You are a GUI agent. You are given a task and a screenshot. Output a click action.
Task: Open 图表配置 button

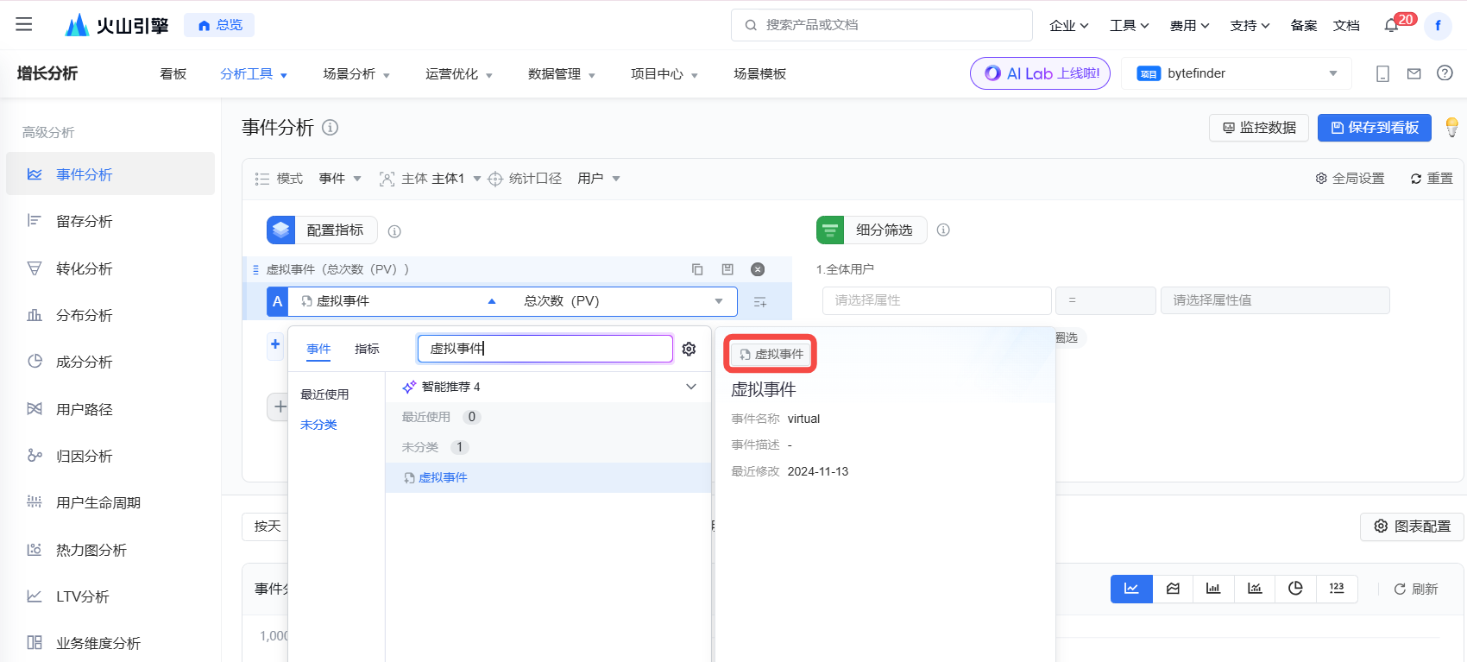pos(1412,526)
